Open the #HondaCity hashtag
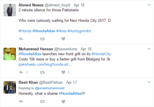The height and width of the screenshot is (107, 154). pos(101,54)
